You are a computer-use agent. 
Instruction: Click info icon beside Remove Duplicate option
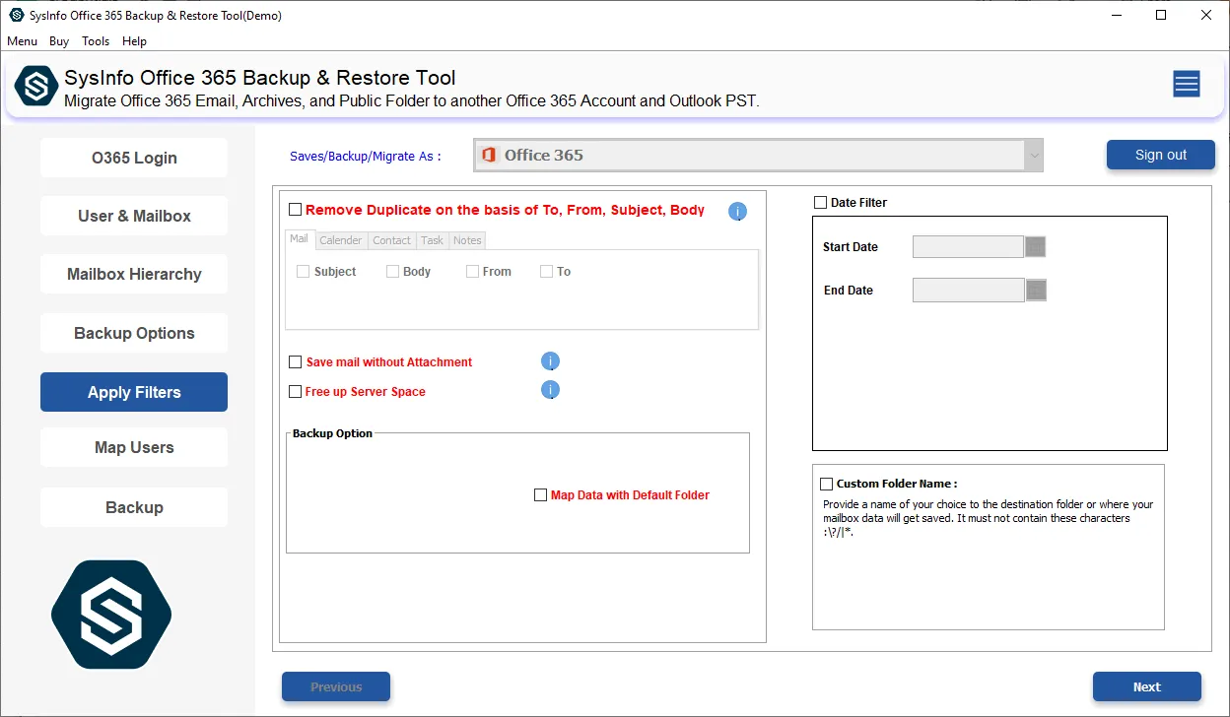pos(737,211)
